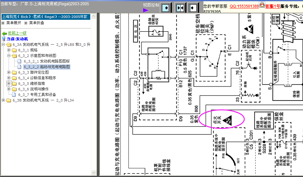Click the tree panel scroll-up arrow
This screenshot has height=177, width=303.
93,16
